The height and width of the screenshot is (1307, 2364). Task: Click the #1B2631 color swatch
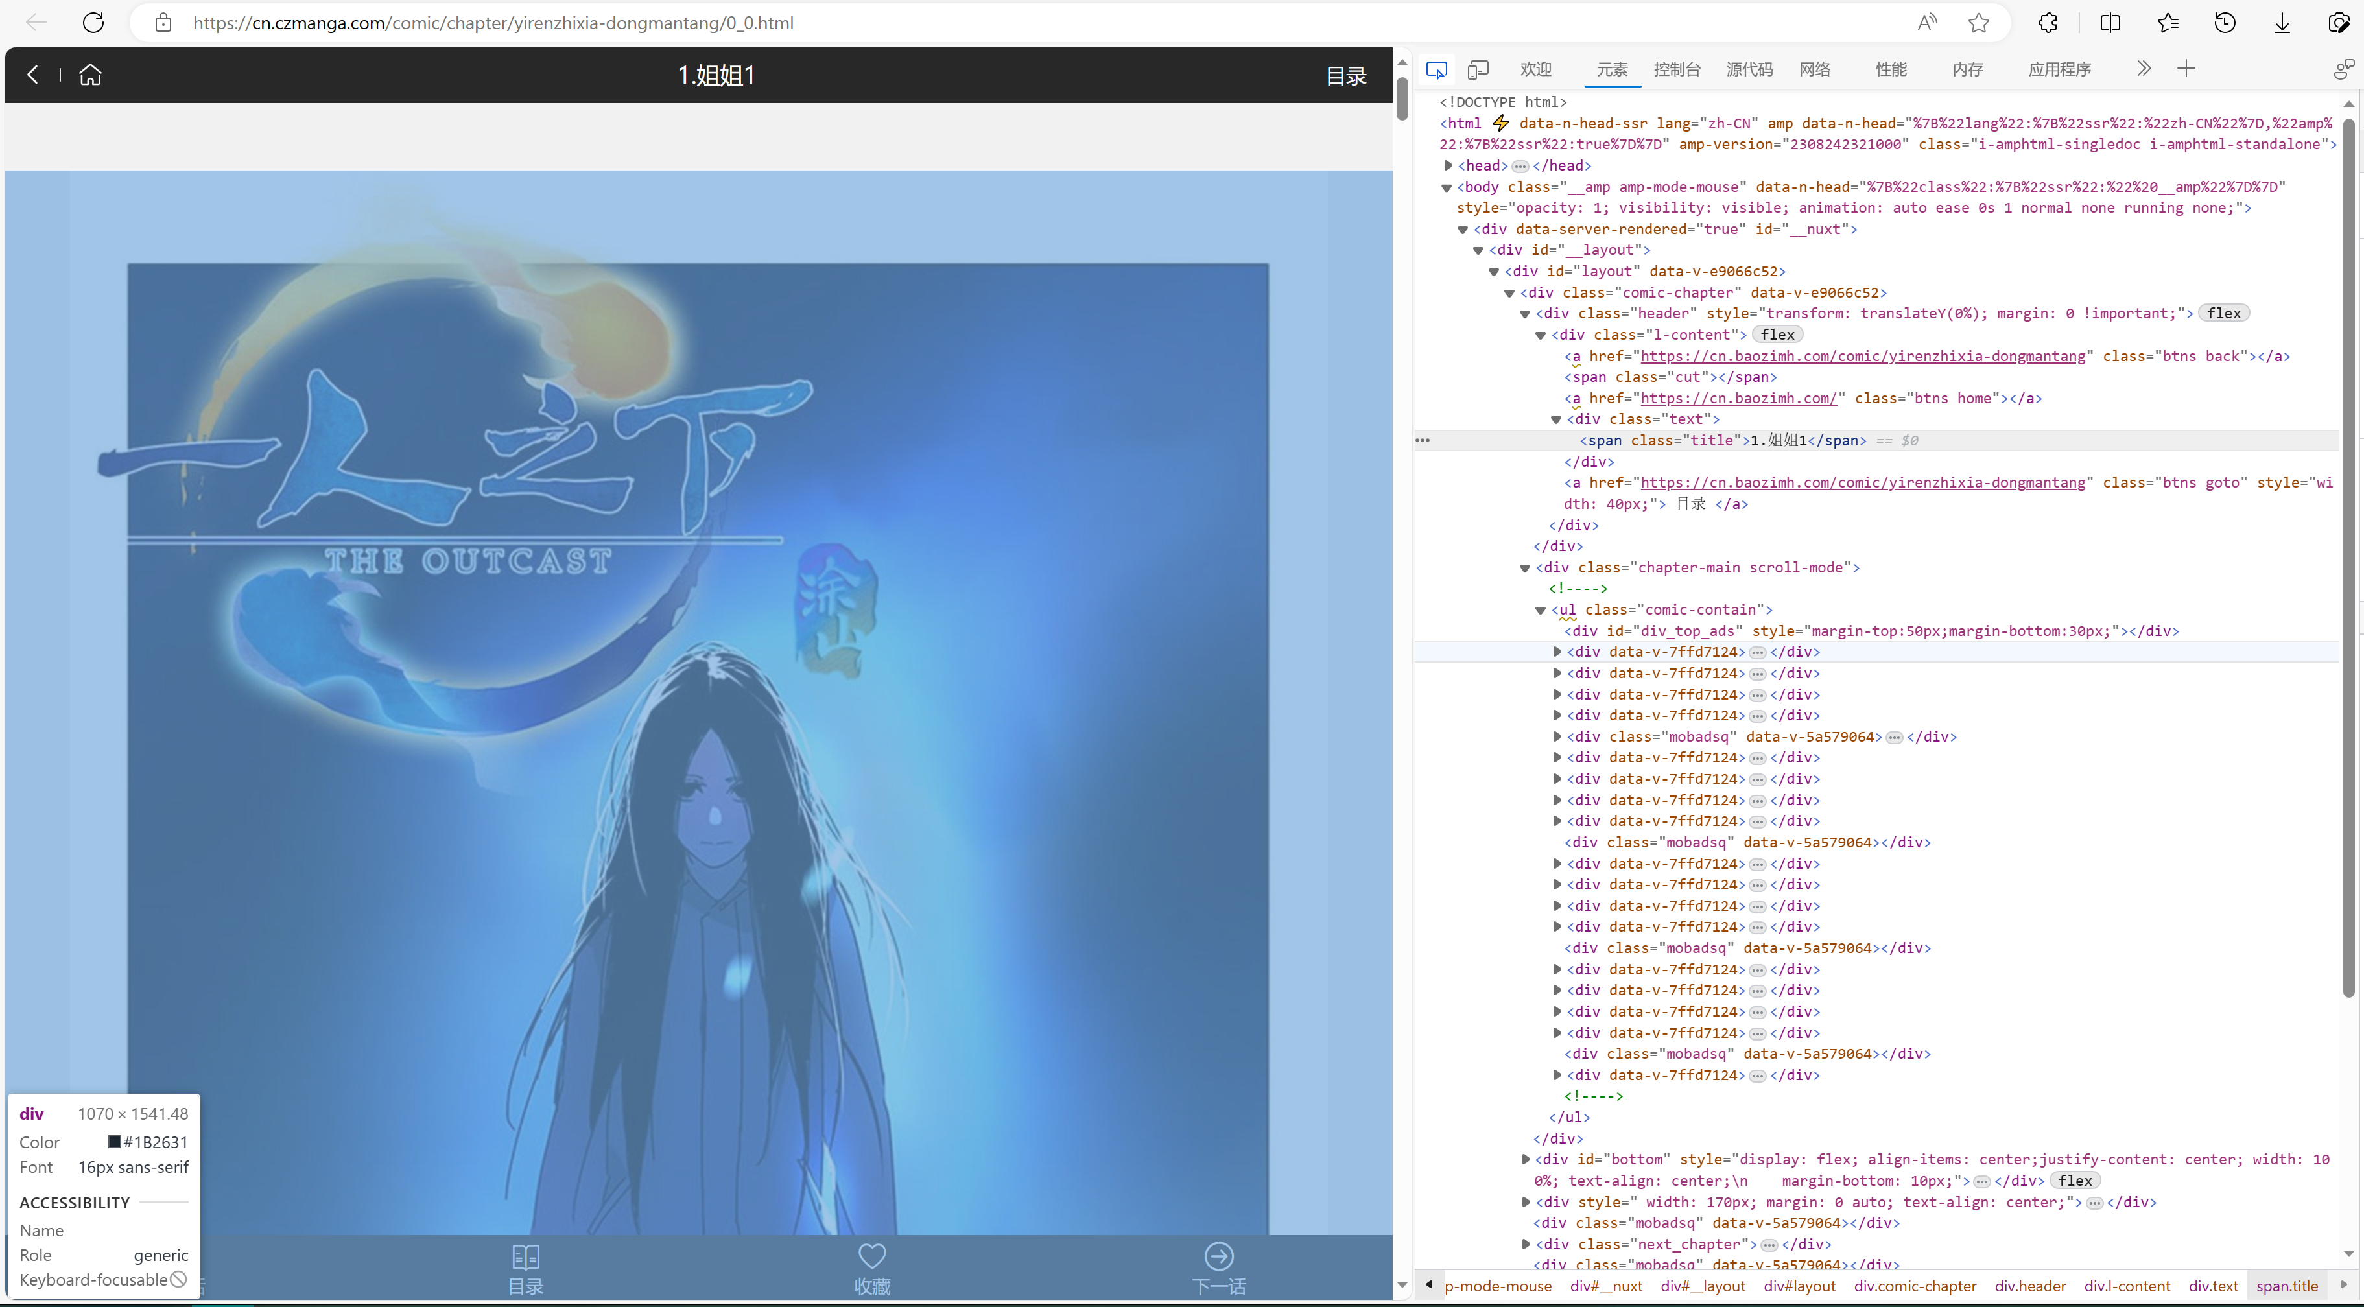[x=115, y=1142]
